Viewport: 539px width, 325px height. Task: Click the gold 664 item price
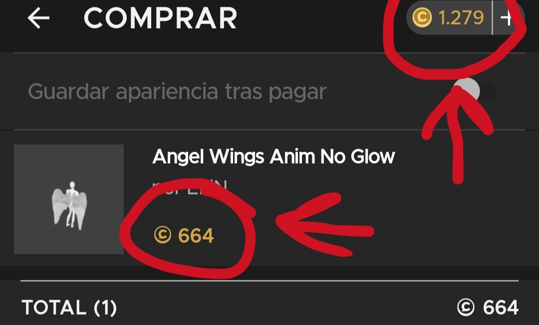(196, 235)
